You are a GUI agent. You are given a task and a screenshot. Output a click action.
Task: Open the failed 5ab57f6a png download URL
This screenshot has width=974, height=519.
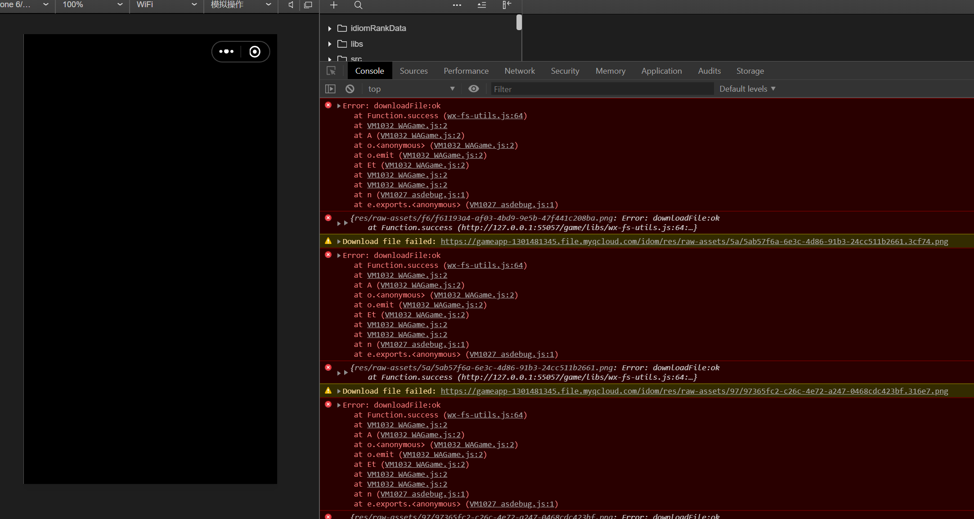coord(694,242)
